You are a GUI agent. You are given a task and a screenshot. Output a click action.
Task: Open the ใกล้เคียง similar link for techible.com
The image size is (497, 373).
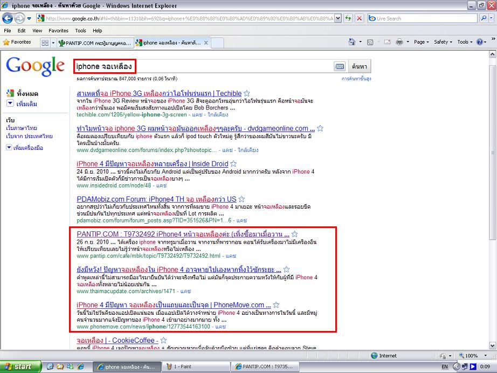tap(218, 115)
